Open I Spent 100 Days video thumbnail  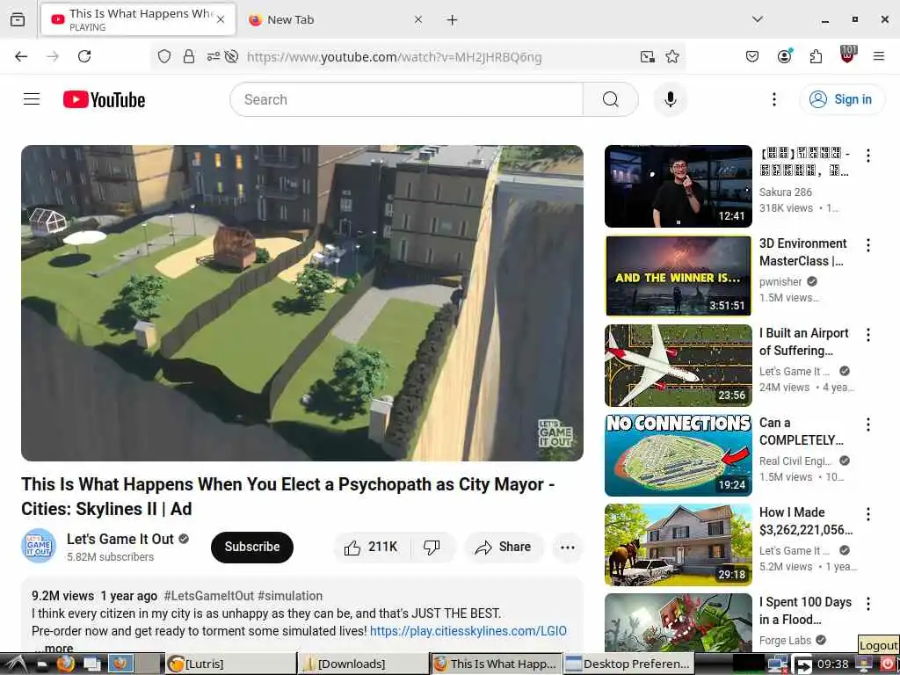tap(678, 622)
